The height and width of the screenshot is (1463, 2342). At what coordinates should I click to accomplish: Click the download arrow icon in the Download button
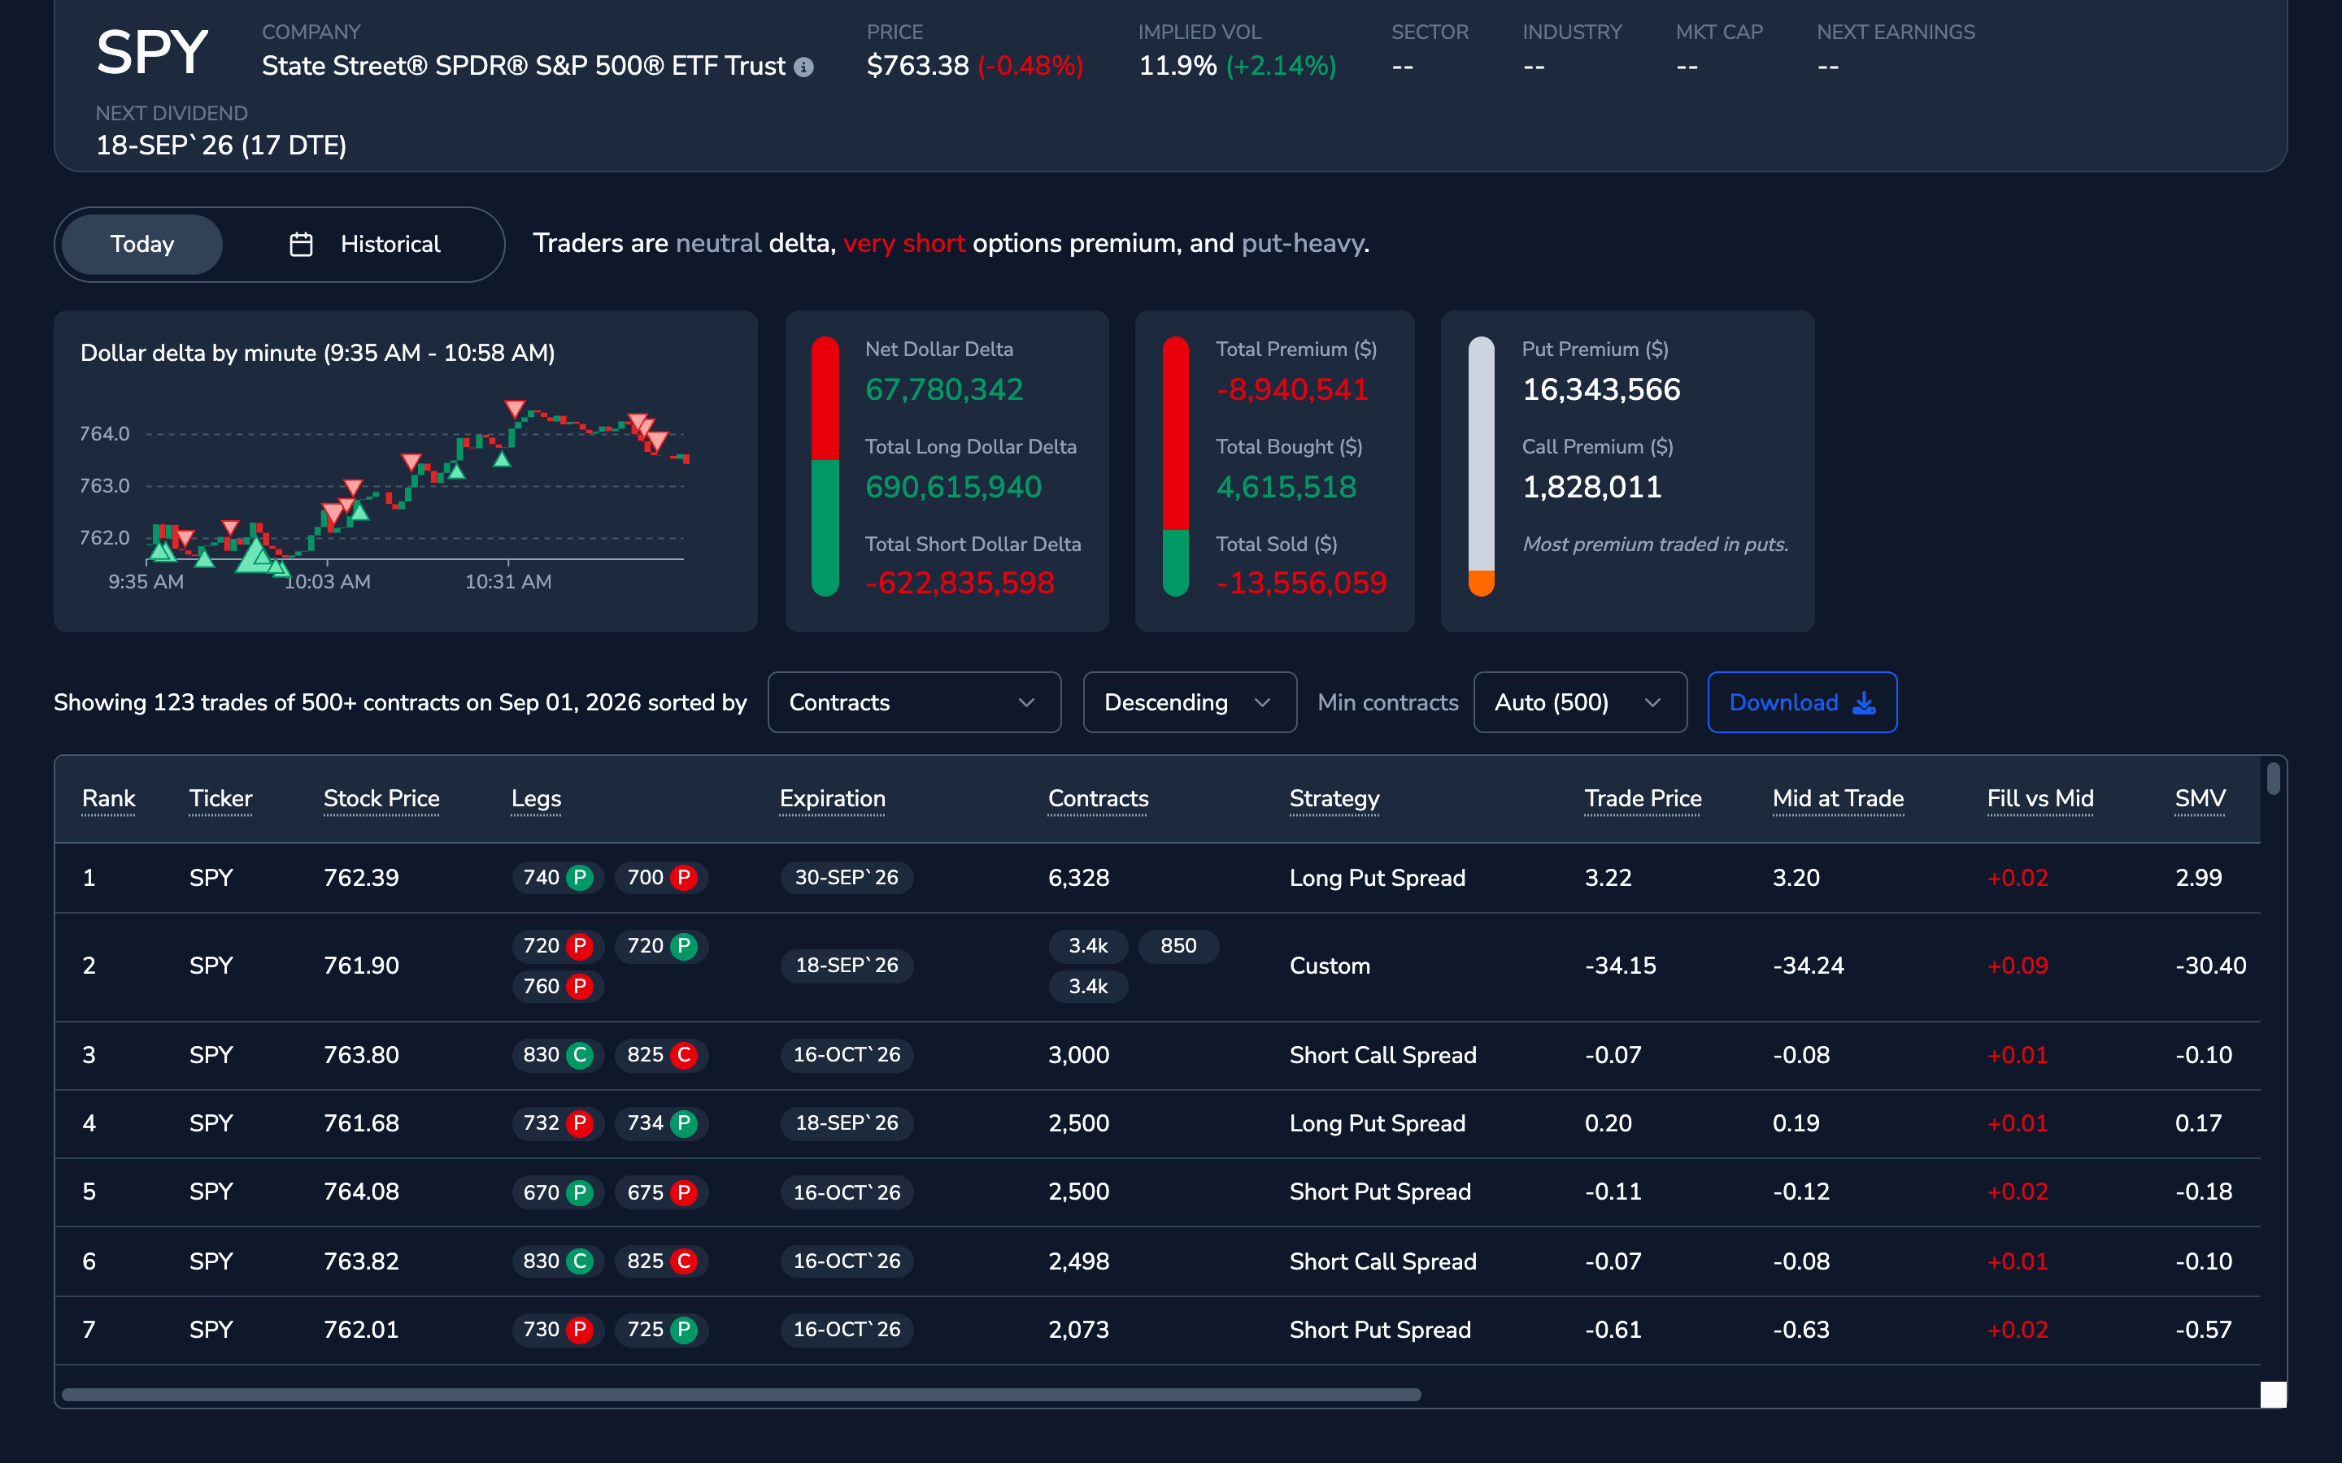pos(1863,702)
